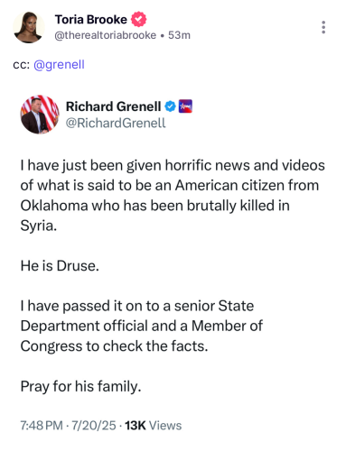Click the paragraph about horrific news from Syria
The height and width of the screenshot is (451, 346).
click(x=173, y=196)
